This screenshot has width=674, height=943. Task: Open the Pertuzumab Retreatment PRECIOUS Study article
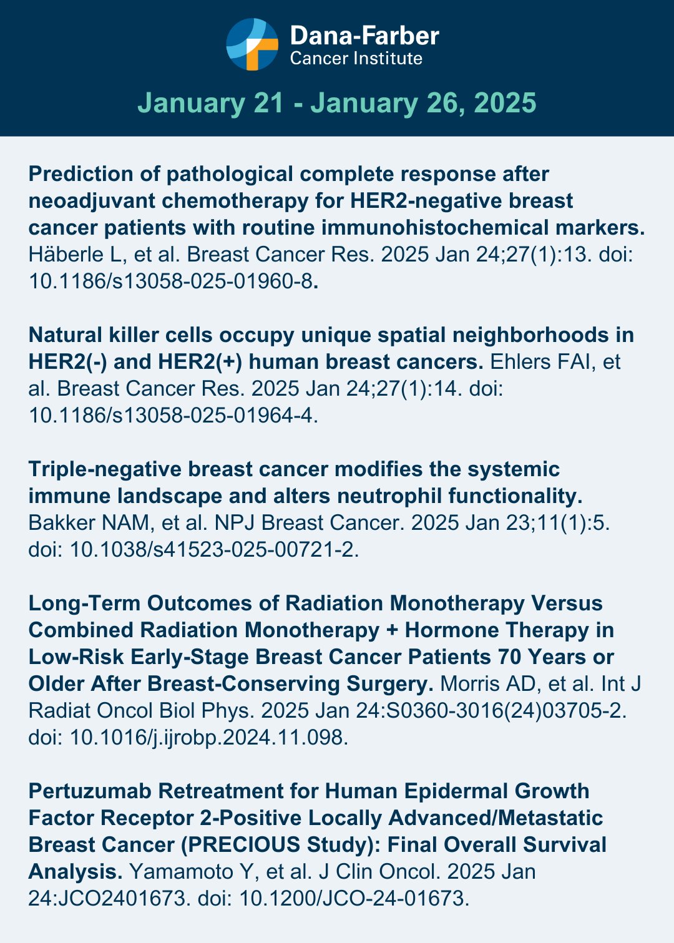(x=318, y=830)
